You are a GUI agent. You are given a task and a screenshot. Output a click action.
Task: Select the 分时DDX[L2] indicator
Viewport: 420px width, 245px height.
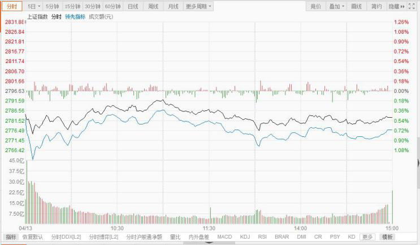pyautogui.click(x=66, y=237)
